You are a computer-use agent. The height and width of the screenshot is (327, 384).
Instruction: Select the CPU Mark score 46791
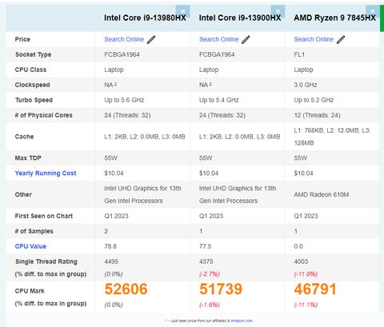pyautogui.click(x=315, y=289)
